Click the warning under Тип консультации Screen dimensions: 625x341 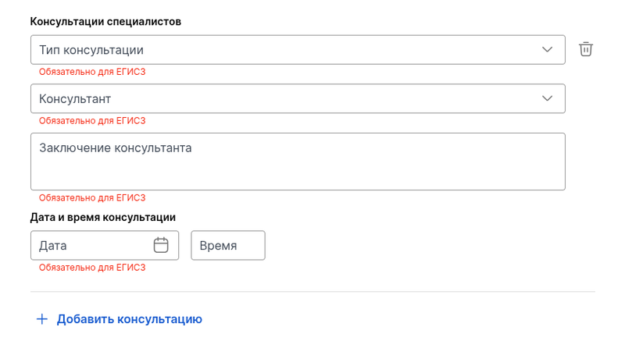[92, 72]
